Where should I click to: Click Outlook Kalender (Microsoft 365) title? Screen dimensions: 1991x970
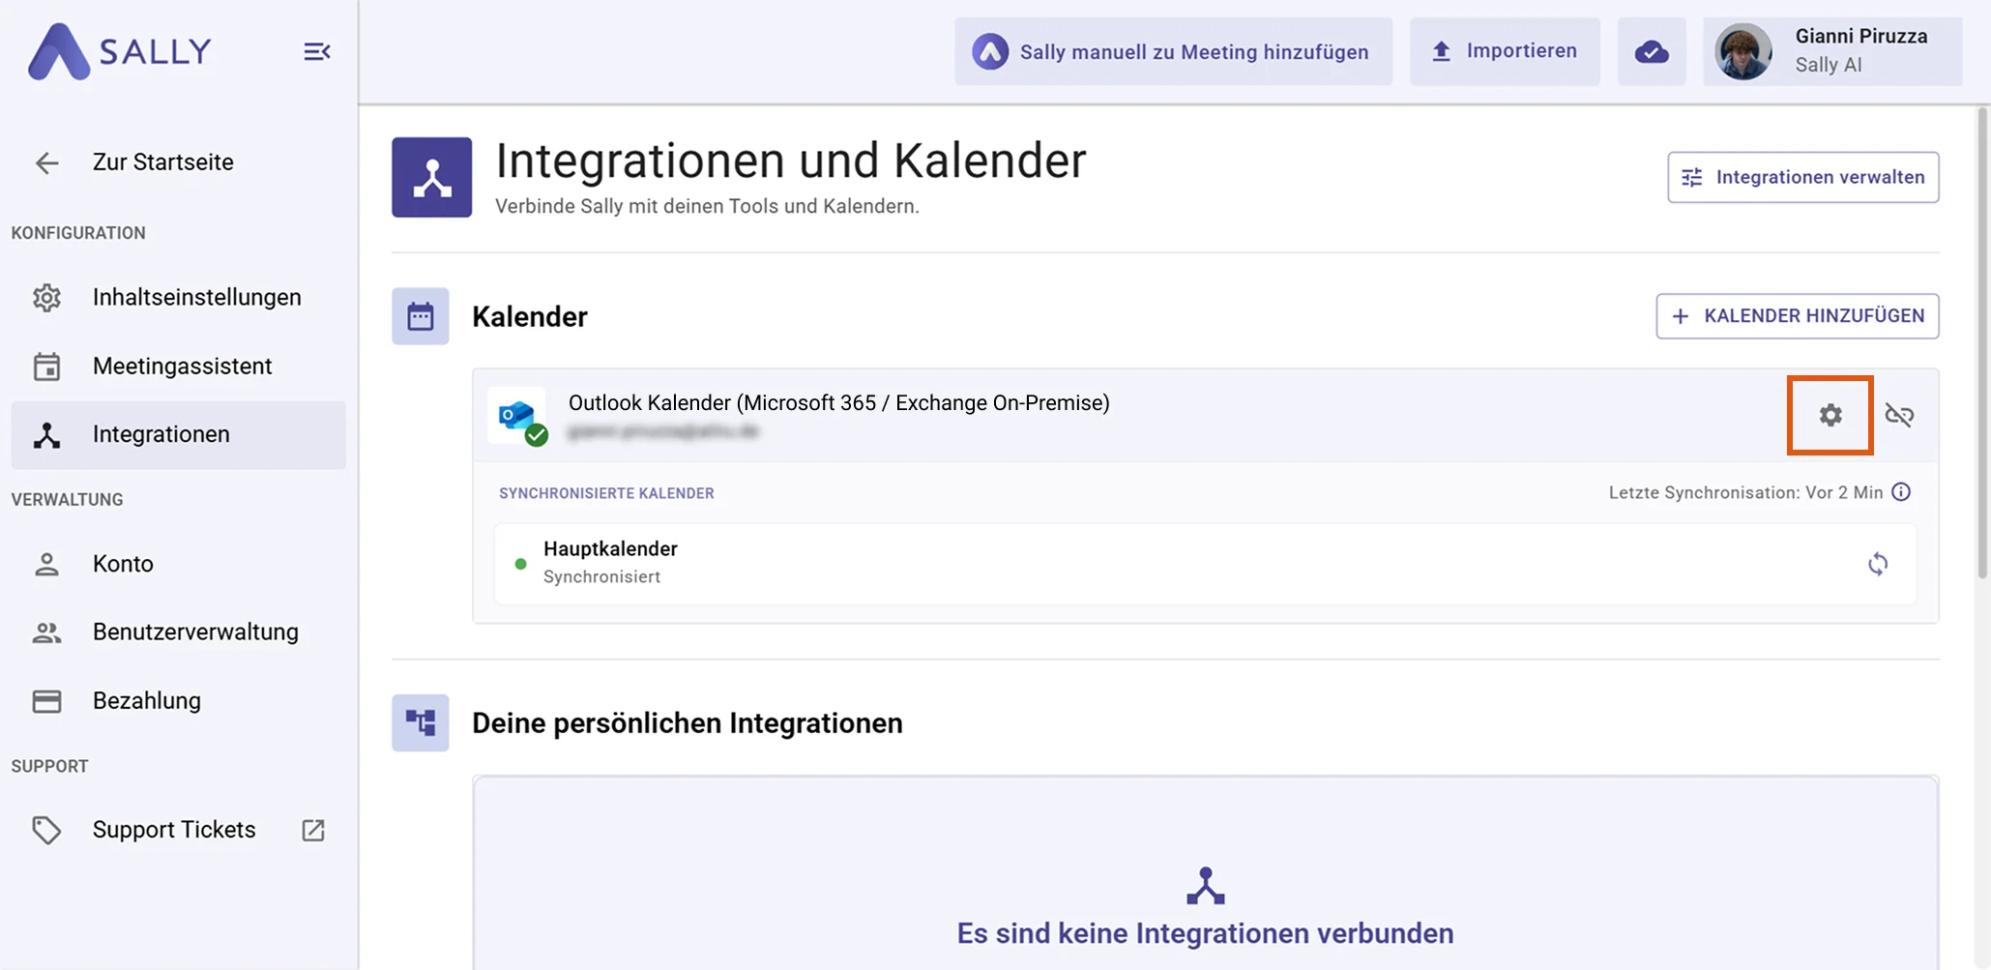[838, 402]
